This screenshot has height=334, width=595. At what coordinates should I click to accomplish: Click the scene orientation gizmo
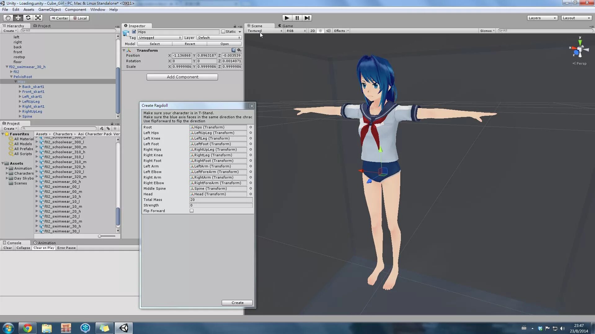579,50
